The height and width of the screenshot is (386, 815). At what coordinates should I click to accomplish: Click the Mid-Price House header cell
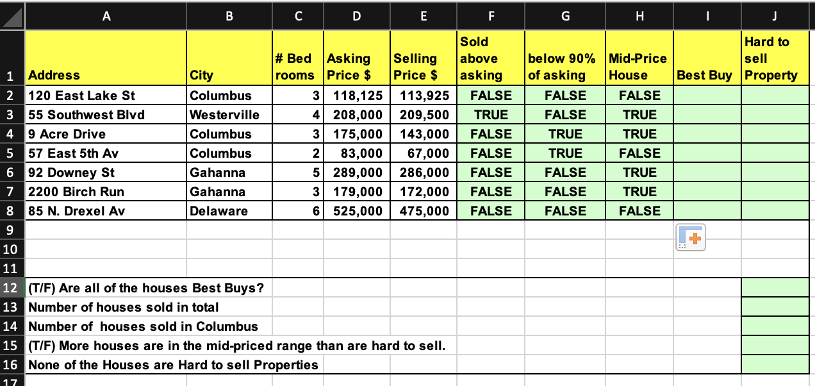pos(639,58)
